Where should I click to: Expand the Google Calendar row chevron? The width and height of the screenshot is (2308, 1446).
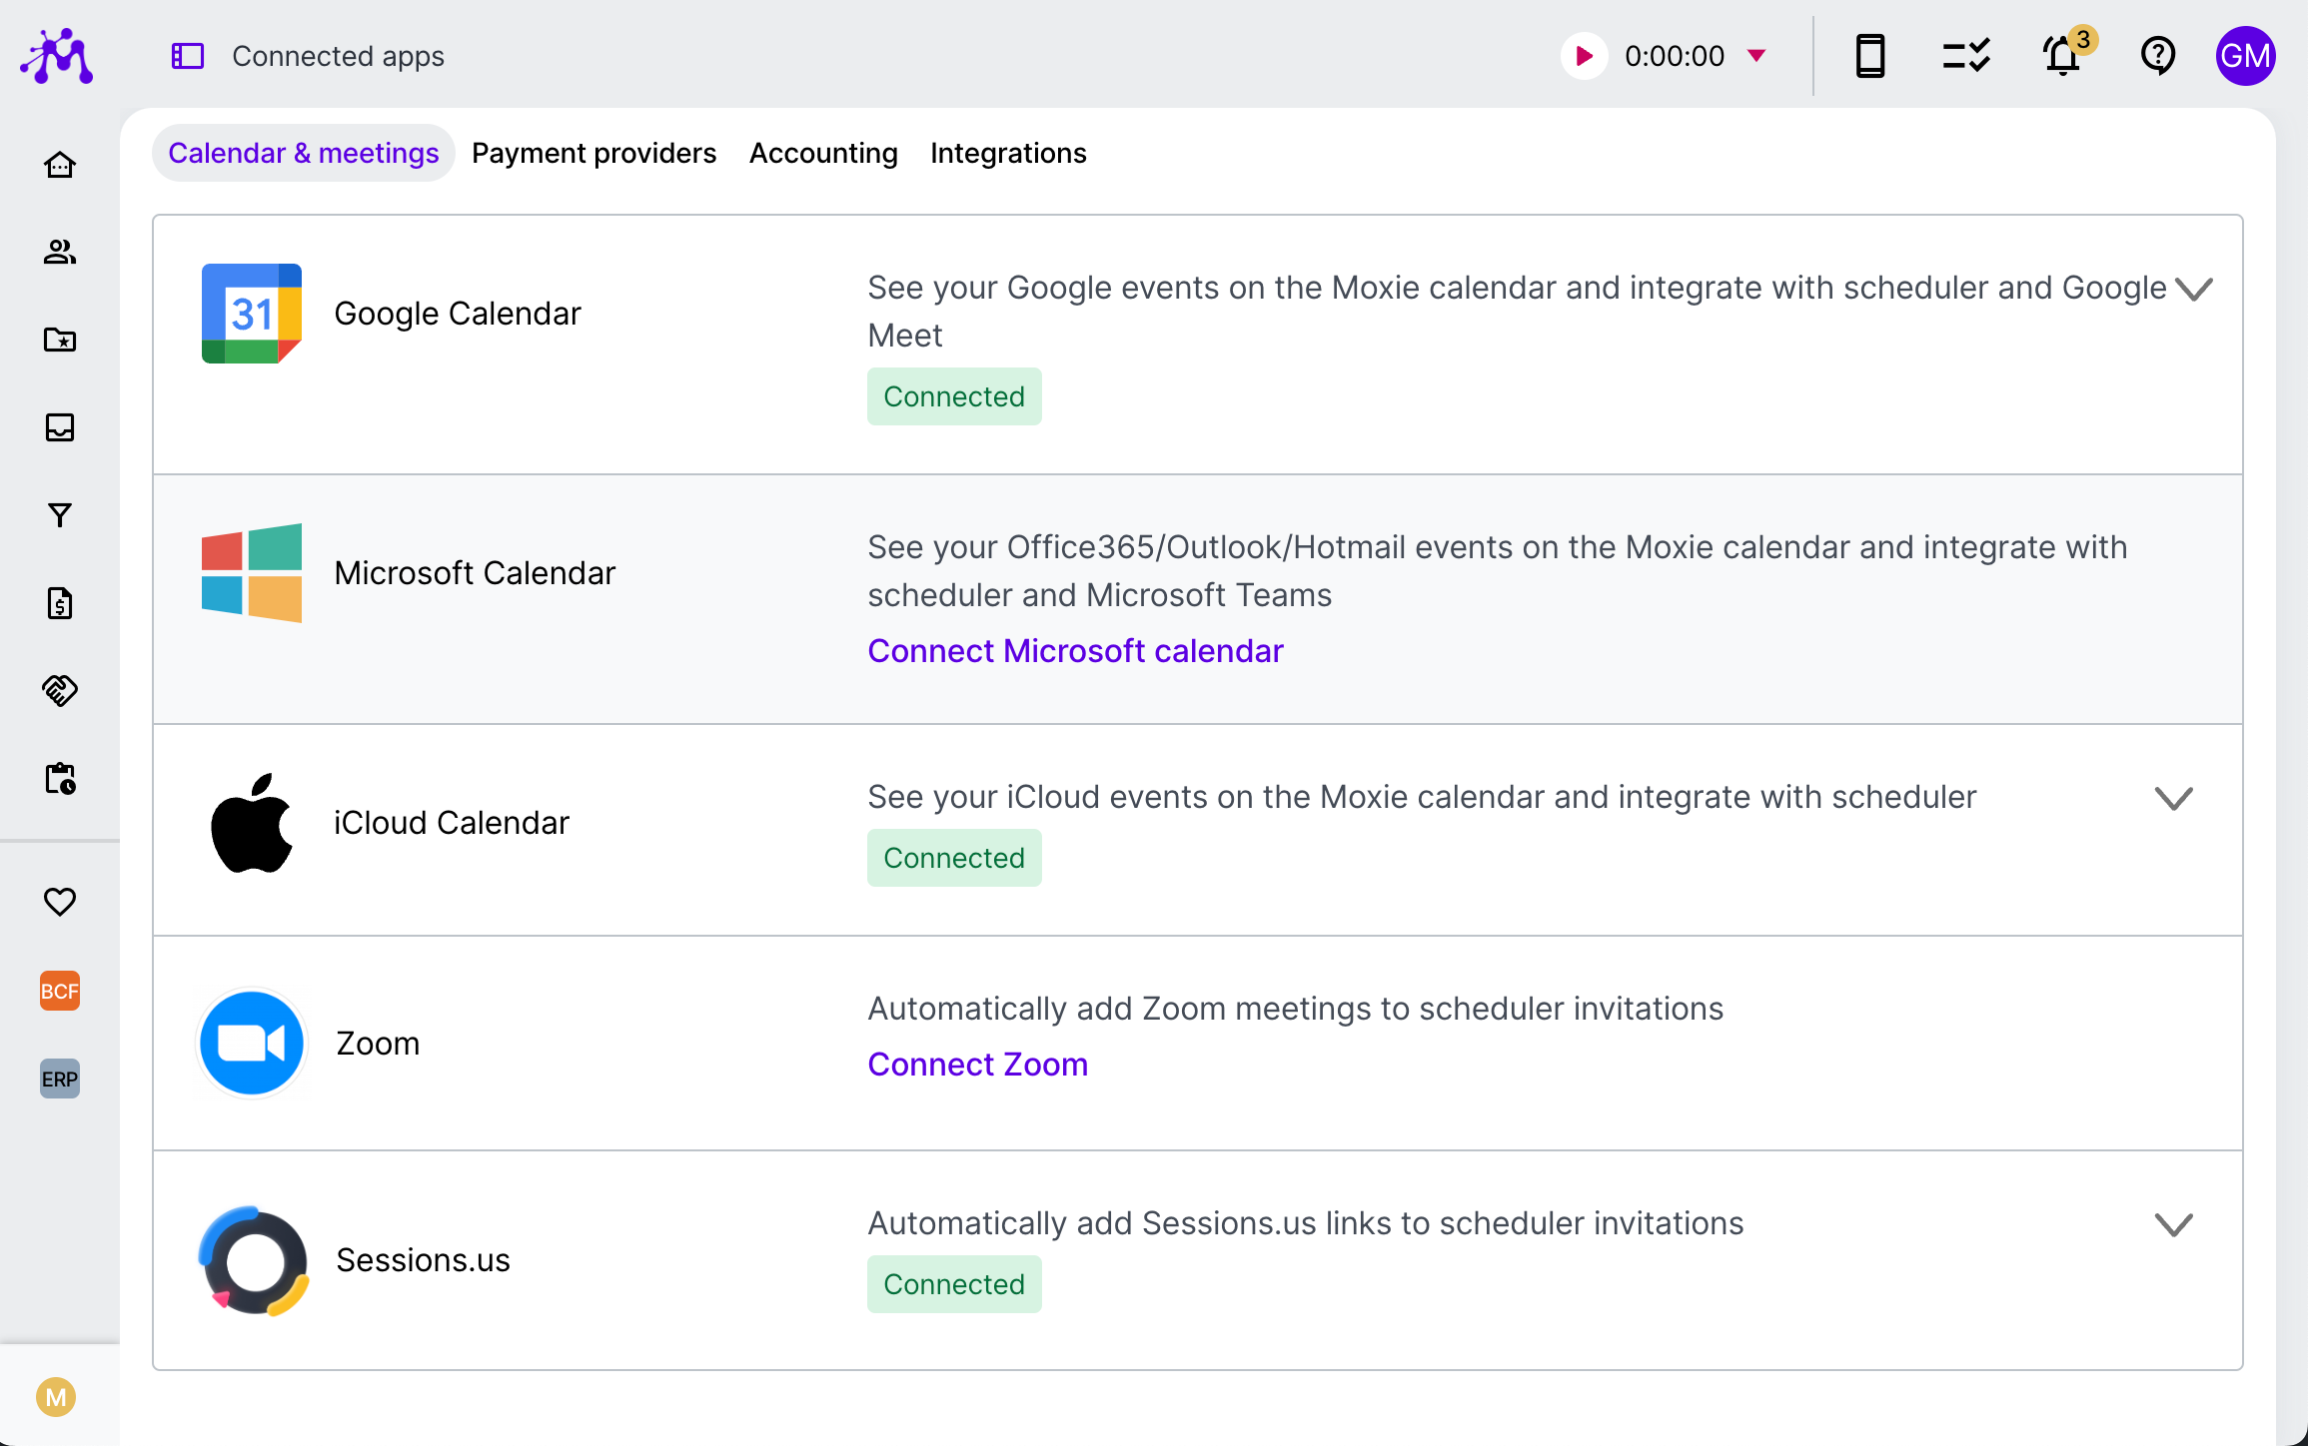point(2194,290)
